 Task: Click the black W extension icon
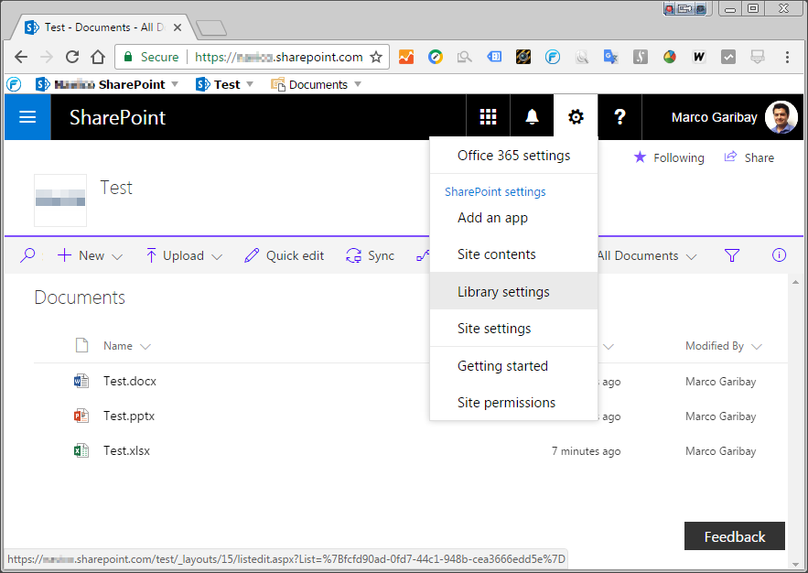(x=699, y=57)
